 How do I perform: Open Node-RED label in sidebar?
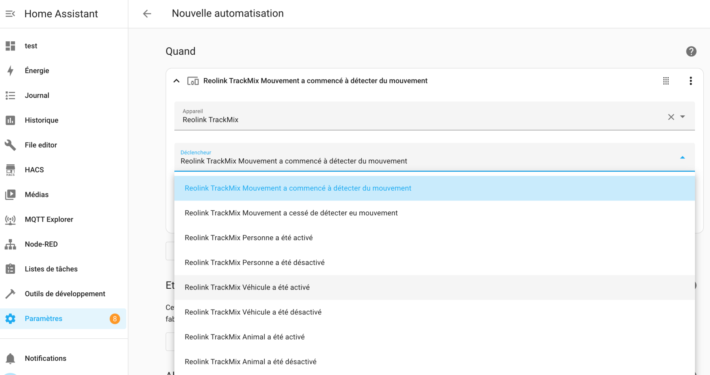(41, 245)
